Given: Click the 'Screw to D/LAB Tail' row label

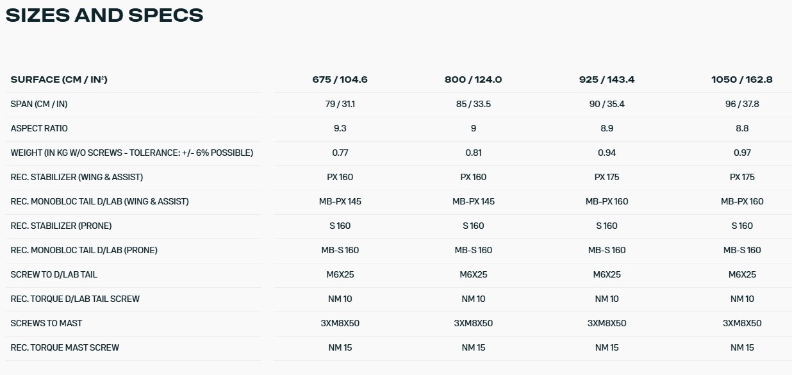Looking at the screenshot, I should click(54, 274).
